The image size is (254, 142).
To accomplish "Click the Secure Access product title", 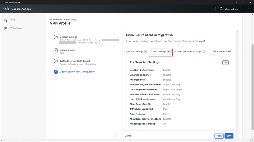I will coord(21,9).
